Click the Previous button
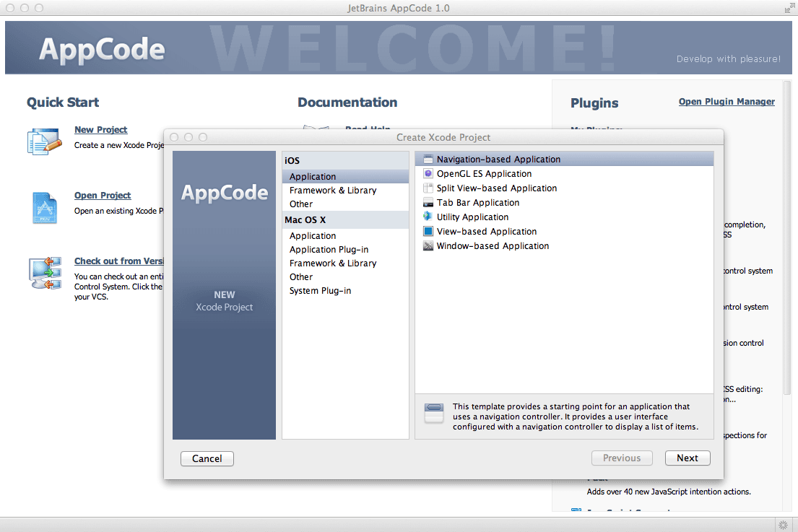798x532 pixels. 622,458
